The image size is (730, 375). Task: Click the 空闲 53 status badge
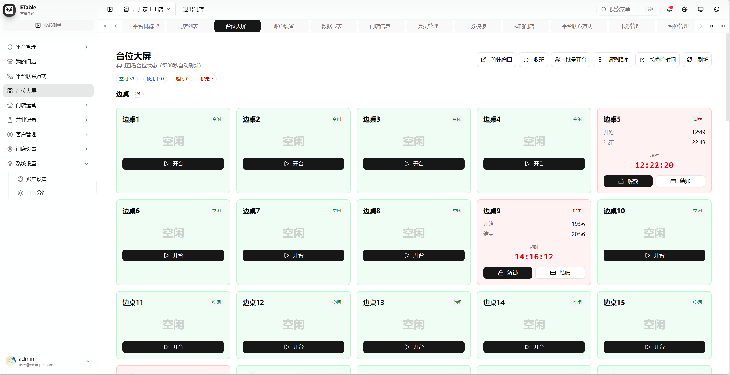[x=127, y=79]
